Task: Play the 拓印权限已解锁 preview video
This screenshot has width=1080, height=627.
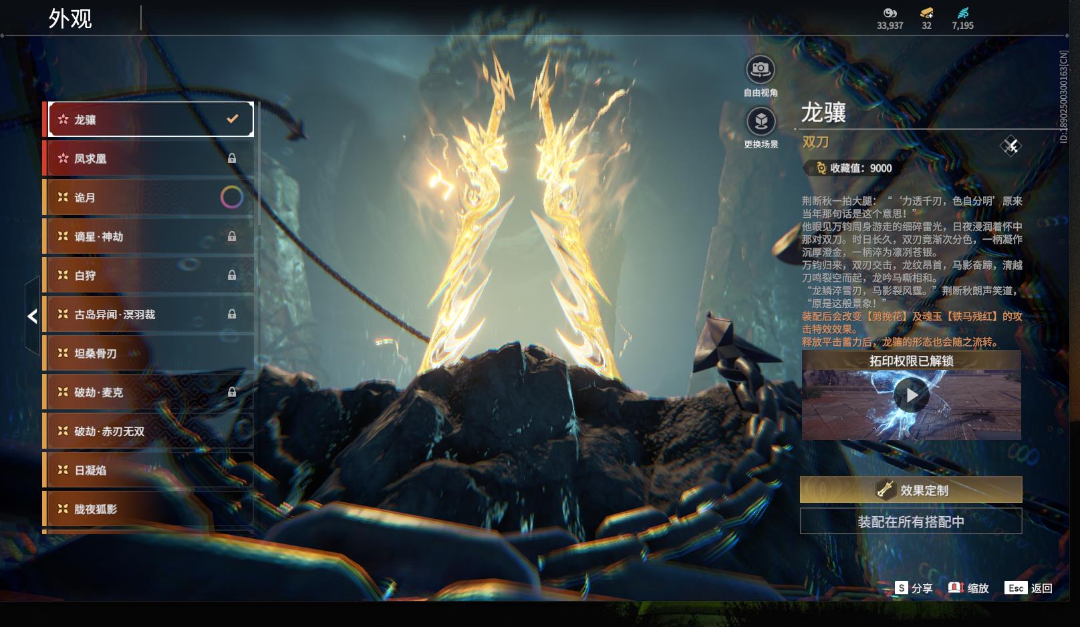Action: click(x=912, y=395)
